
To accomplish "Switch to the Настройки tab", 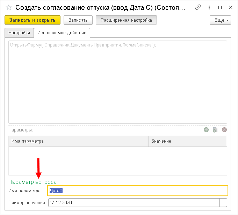I will click(x=19, y=33).
